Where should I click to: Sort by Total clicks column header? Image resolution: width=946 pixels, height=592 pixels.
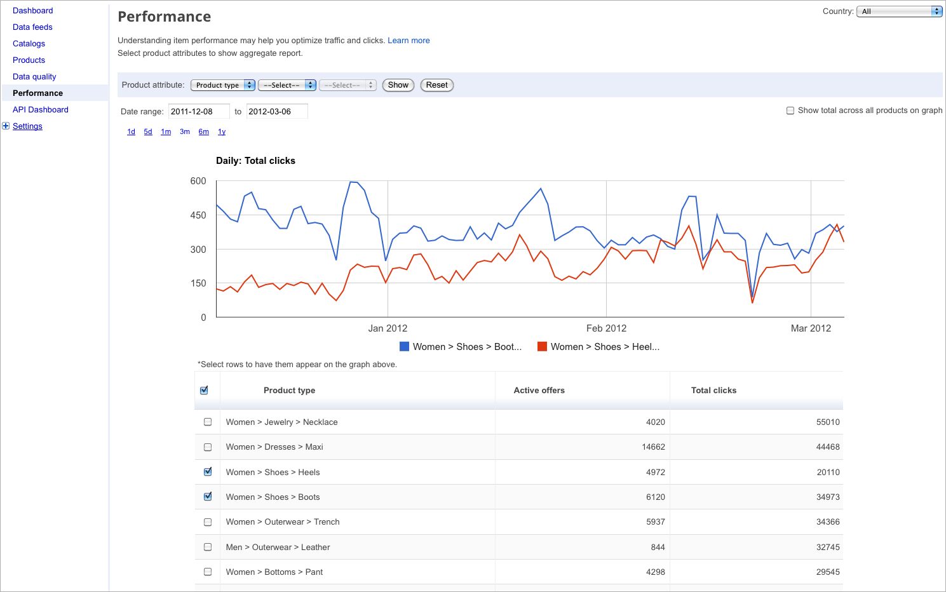click(x=713, y=391)
